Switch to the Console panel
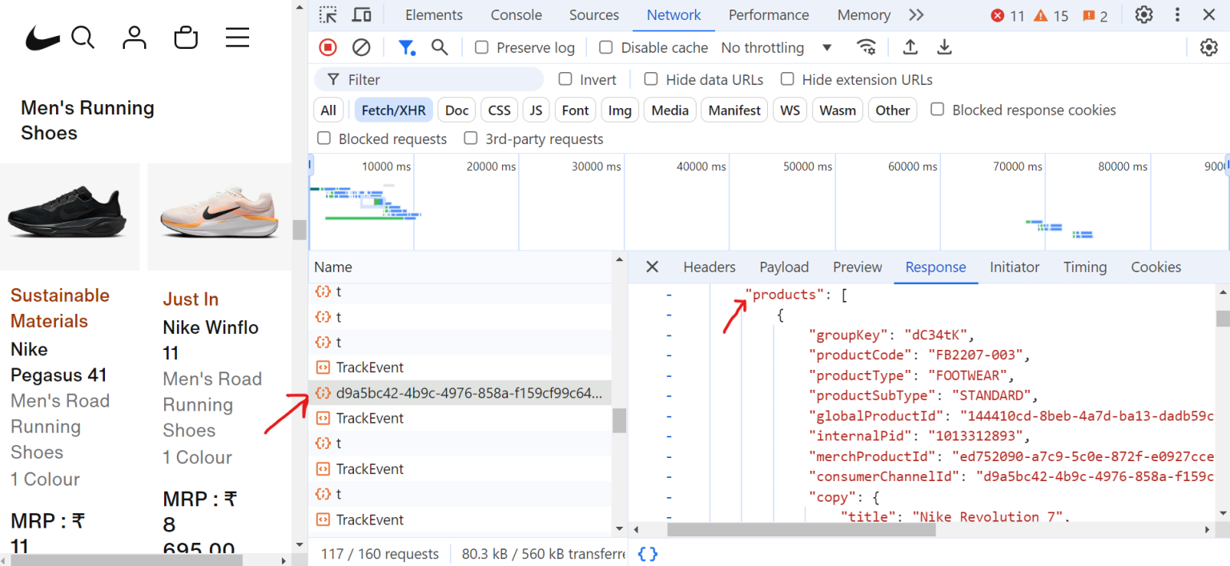 [516, 14]
